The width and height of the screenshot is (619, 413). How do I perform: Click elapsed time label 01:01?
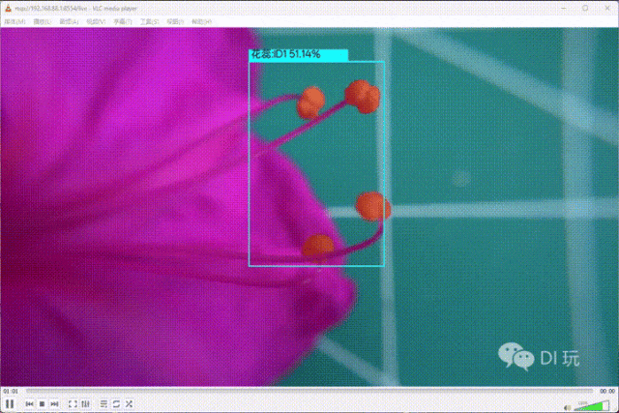click(11, 391)
